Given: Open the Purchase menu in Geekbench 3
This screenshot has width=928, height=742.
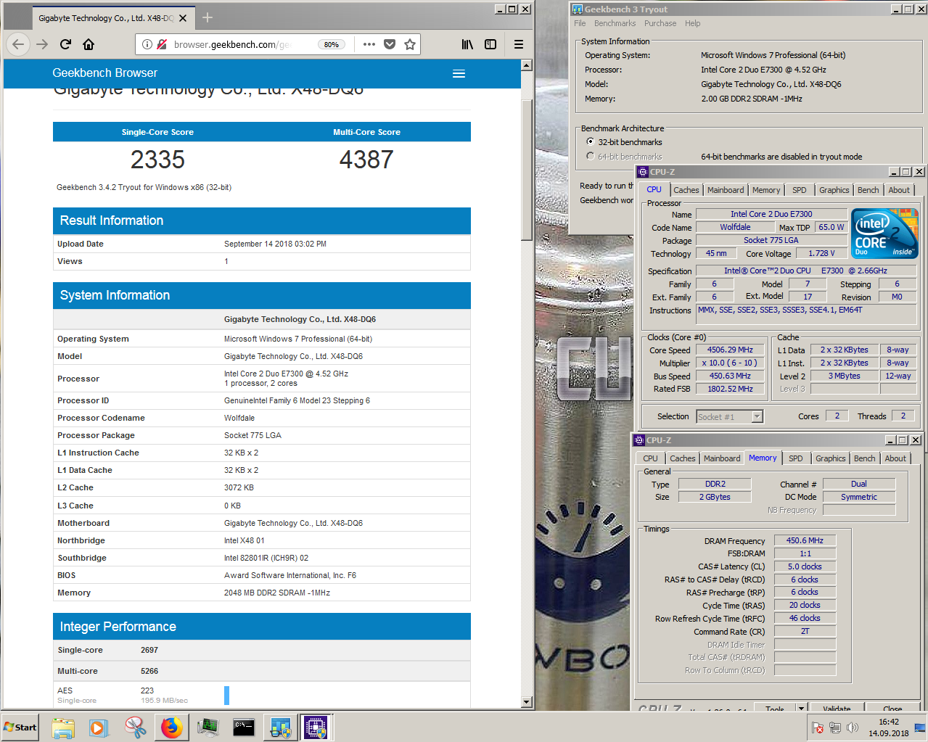Looking at the screenshot, I should click(660, 23).
